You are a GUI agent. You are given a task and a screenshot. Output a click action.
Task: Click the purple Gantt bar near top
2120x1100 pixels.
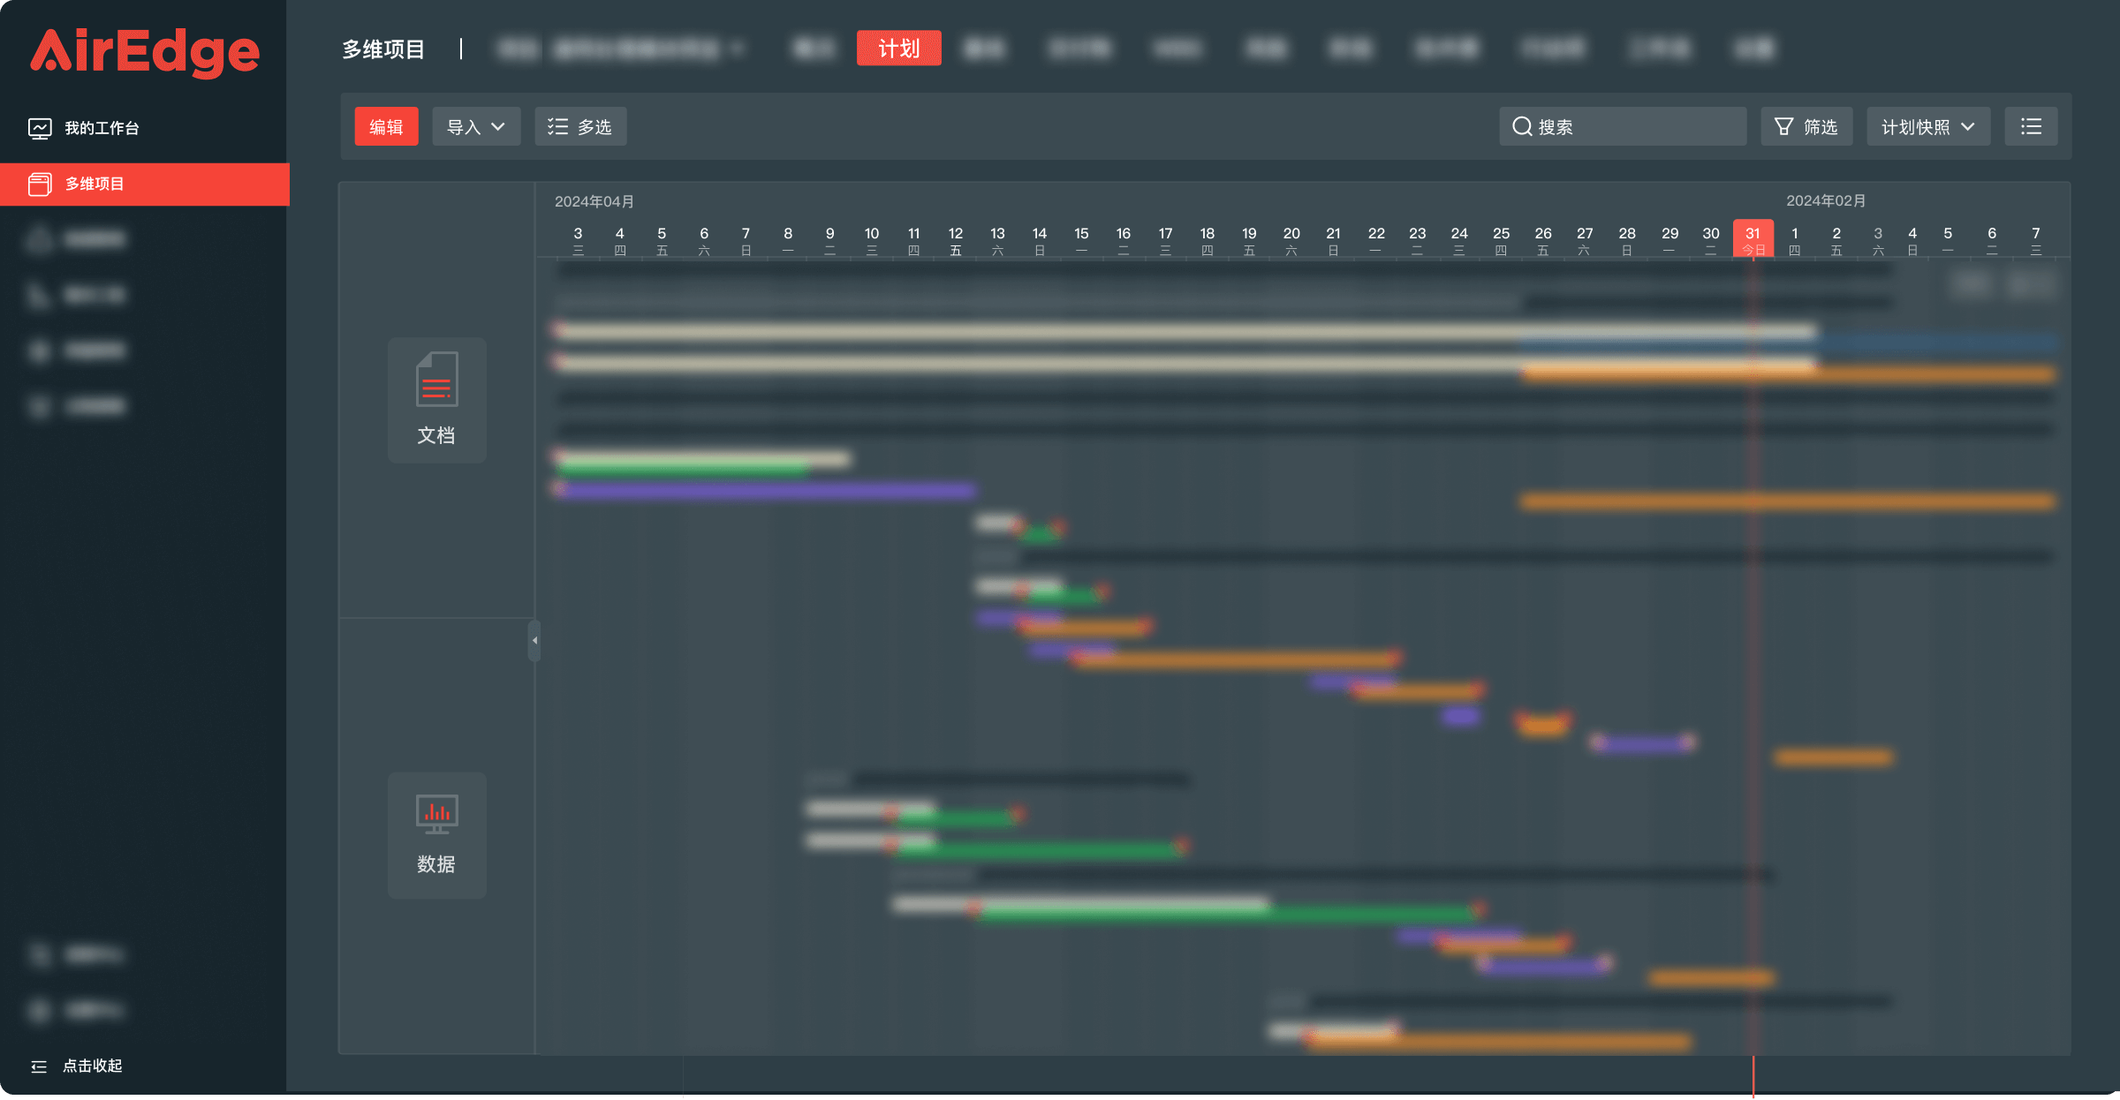(767, 491)
